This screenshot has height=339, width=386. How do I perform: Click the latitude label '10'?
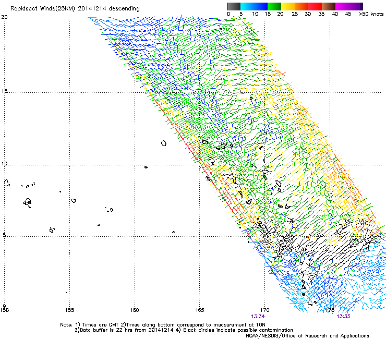pyautogui.click(x=4, y=164)
